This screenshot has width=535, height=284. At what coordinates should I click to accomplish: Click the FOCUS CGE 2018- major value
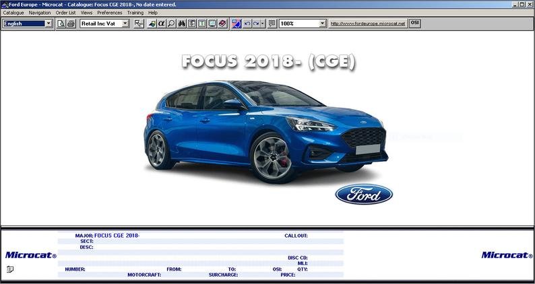tap(117, 236)
